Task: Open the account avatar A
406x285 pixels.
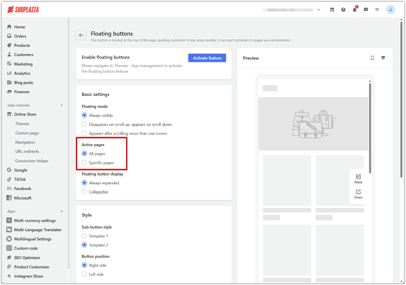Action: pos(391,10)
